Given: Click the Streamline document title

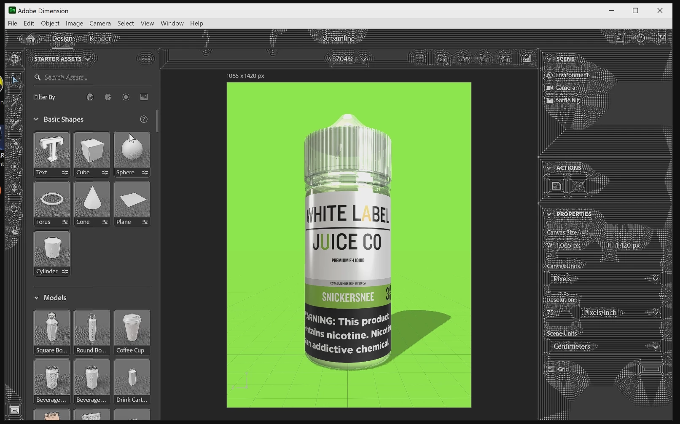Looking at the screenshot, I should 338,39.
